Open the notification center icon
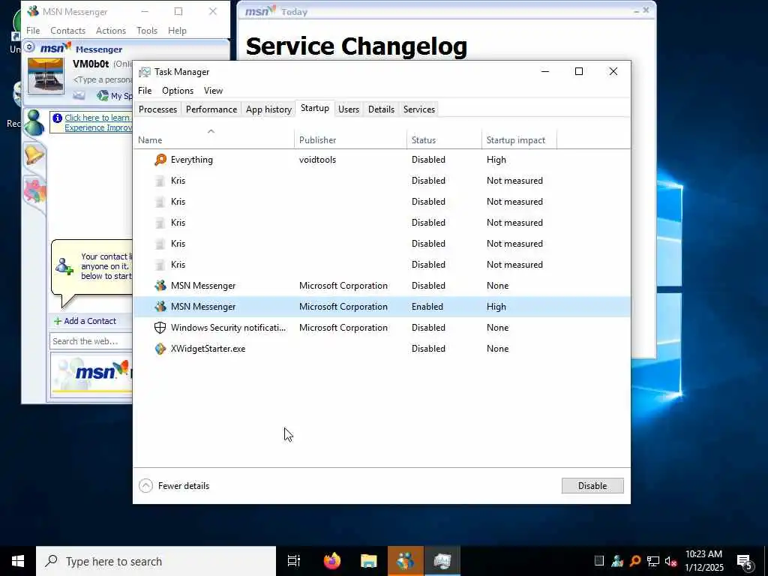 [745, 562]
